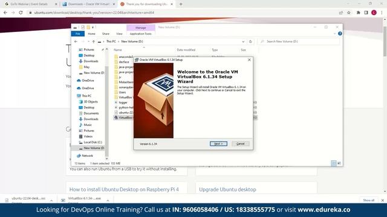This screenshot has width=387, height=217.
Task: Bookmark this page with star icon
Action: click(349, 13)
